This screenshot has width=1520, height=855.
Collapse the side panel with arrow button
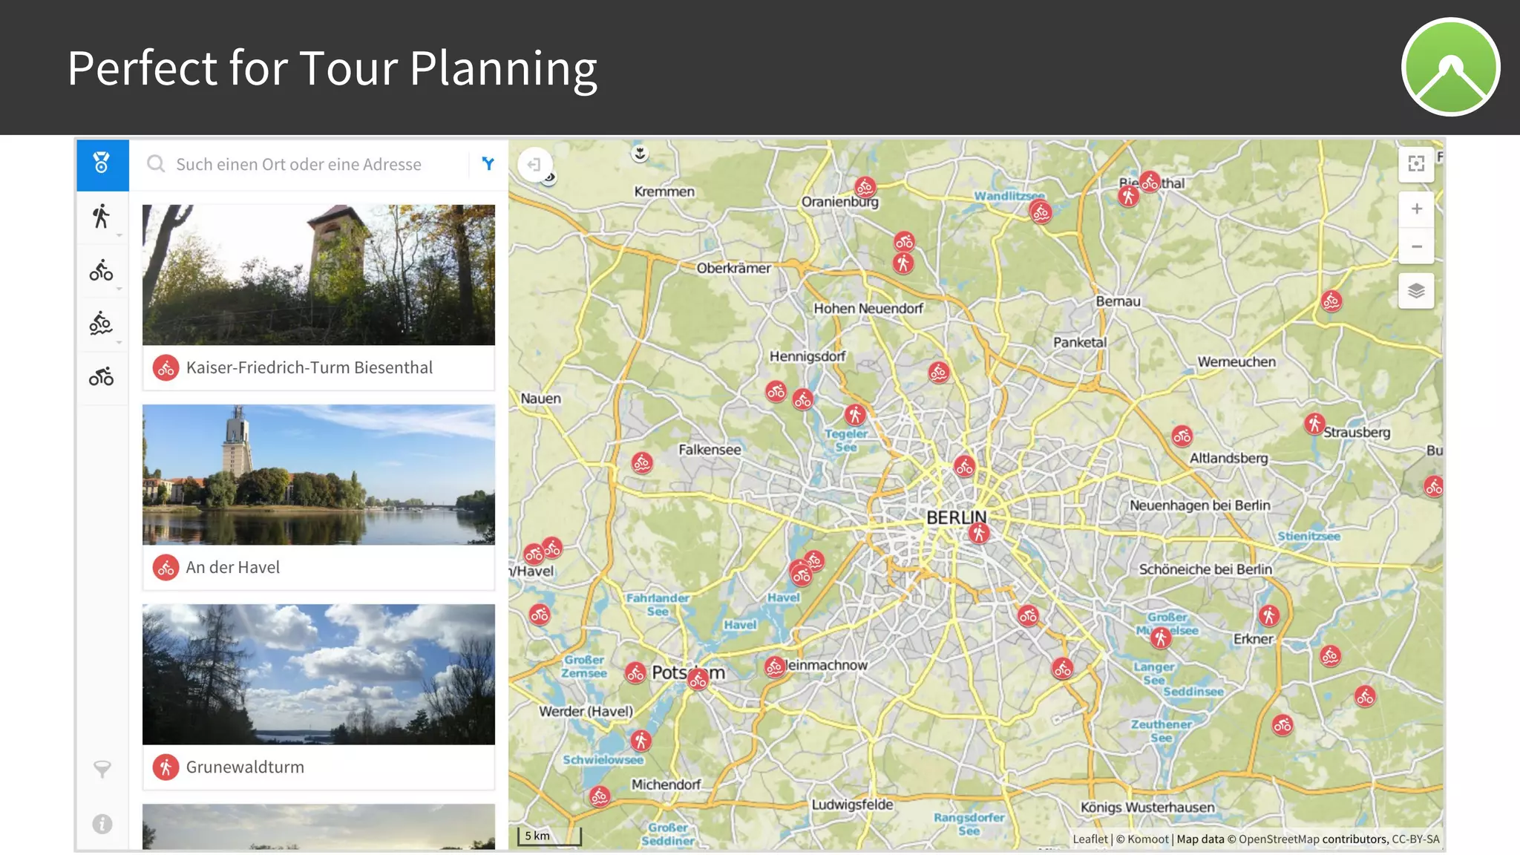click(x=534, y=164)
